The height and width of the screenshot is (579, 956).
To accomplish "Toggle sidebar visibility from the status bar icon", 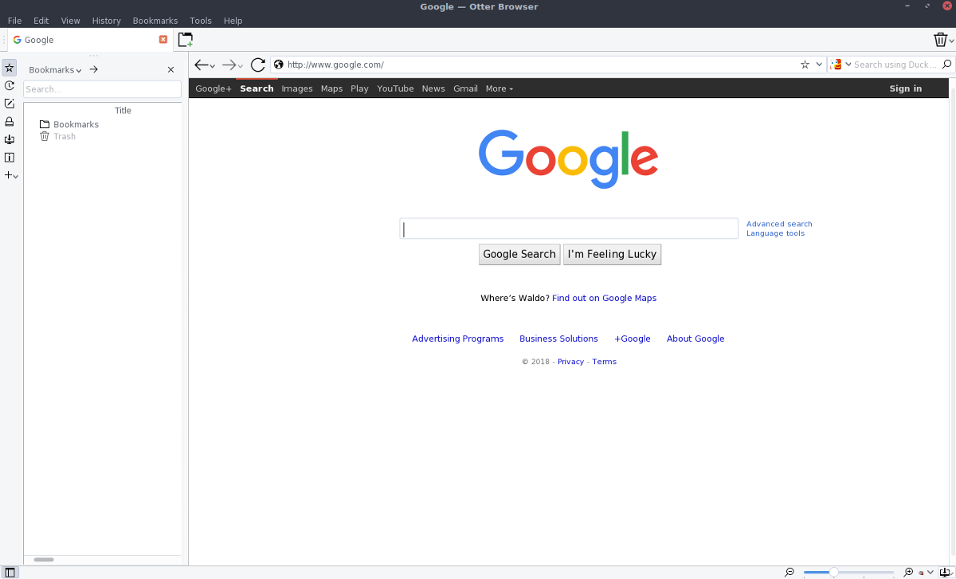I will tap(10, 572).
